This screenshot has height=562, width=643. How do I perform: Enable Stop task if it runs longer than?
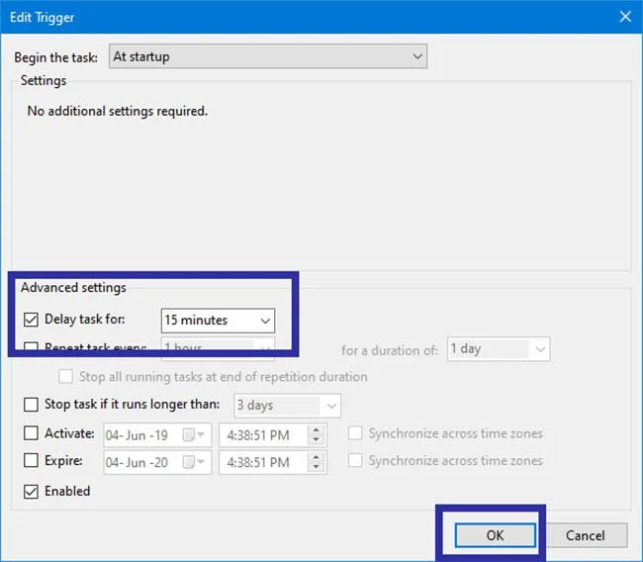point(32,405)
